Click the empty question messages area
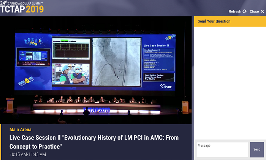 [230, 83]
